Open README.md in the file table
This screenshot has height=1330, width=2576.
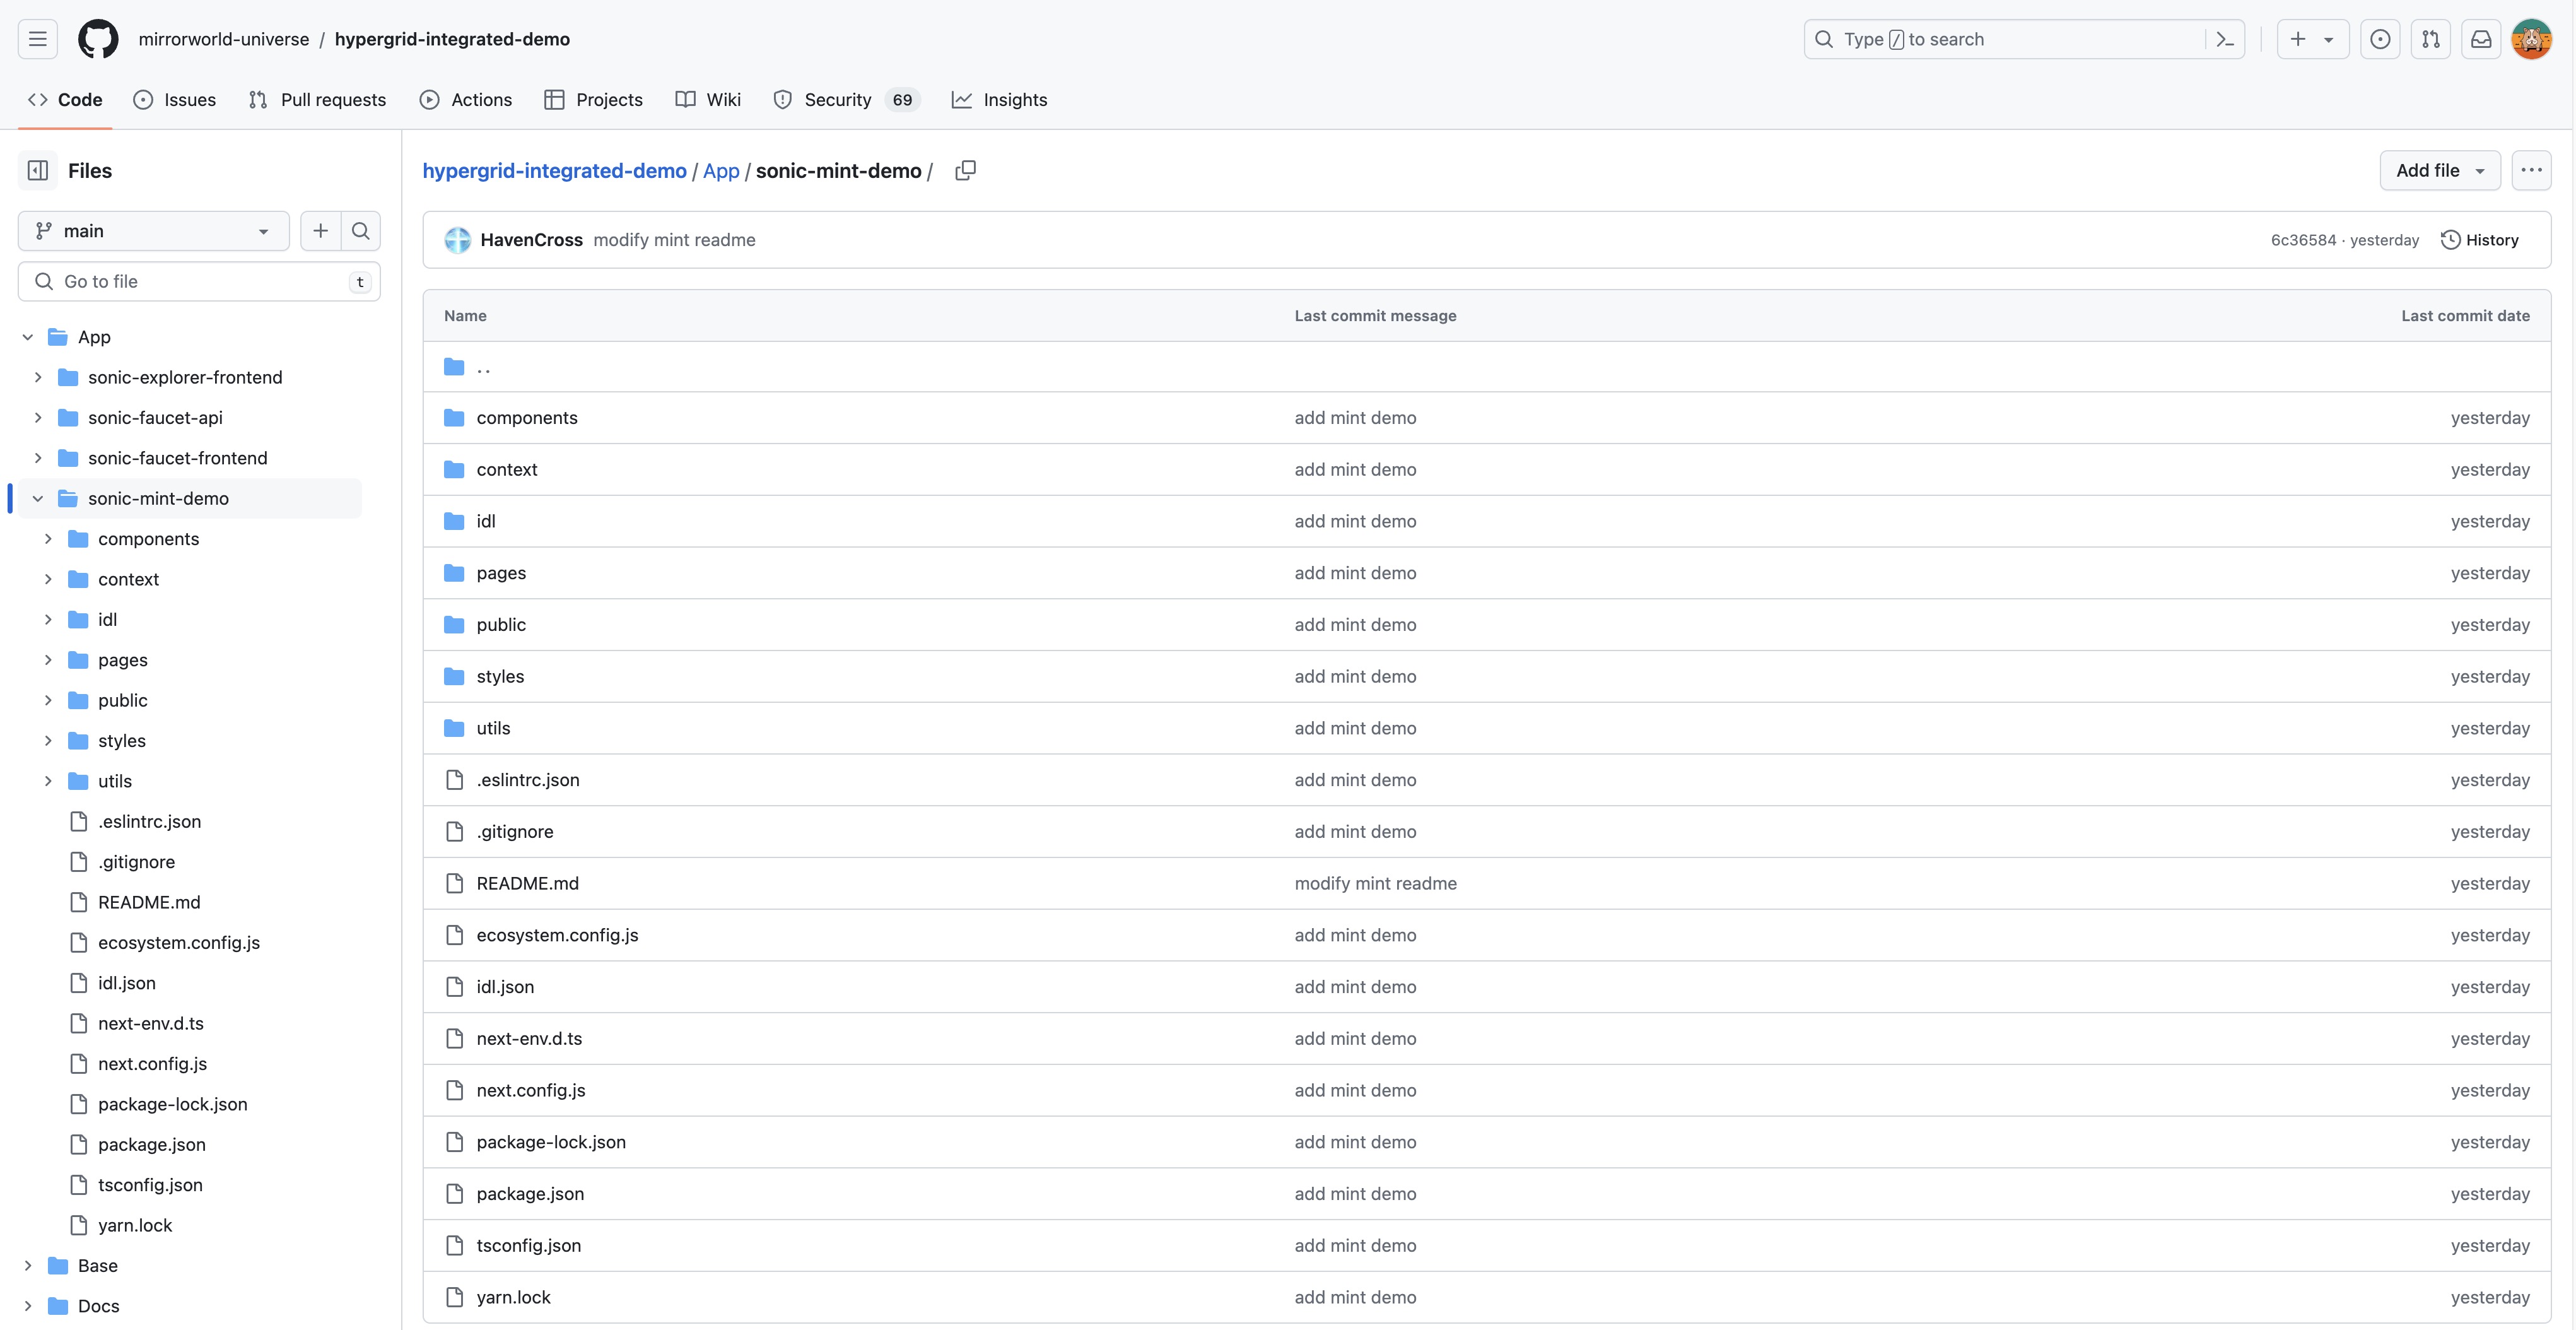click(x=528, y=884)
